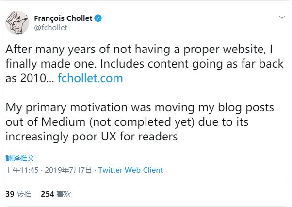Open the 转推 retweets list label
292x207 pixels.
pyautogui.click(x=24, y=194)
